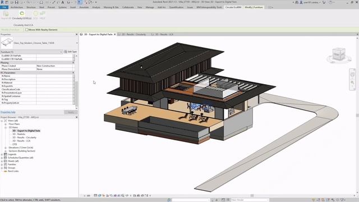Click the dining table in the 3D model
359x202 pixels.
130,111
